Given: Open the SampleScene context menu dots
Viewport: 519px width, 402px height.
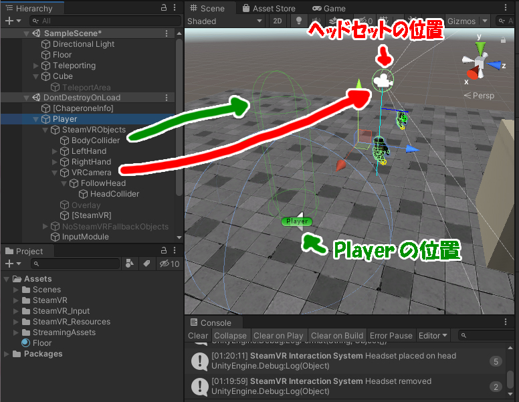Looking at the screenshot, I should coord(167,33).
